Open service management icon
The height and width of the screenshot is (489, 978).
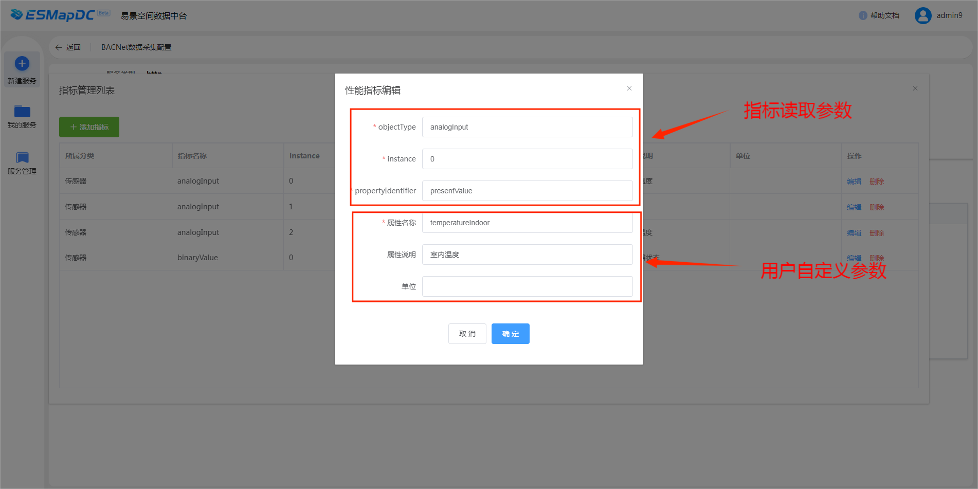coord(22,157)
